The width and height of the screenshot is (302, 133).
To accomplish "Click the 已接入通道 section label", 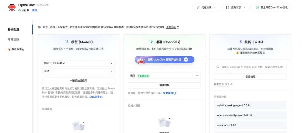I will click(134, 105).
